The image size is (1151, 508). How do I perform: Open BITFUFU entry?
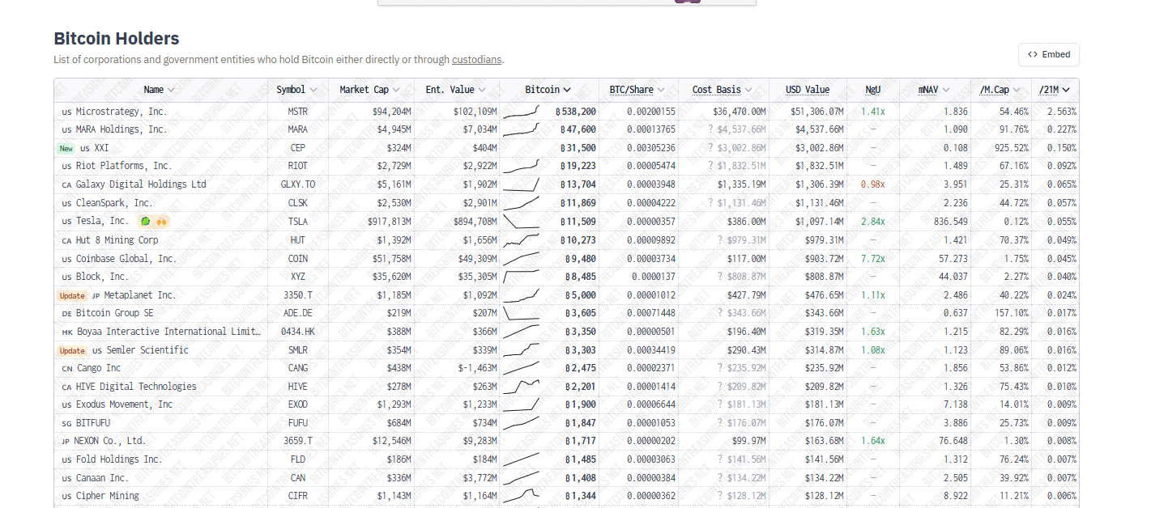tap(92, 423)
